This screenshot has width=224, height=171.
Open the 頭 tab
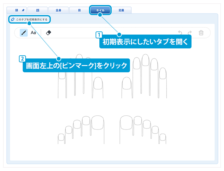[x=16, y=10]
